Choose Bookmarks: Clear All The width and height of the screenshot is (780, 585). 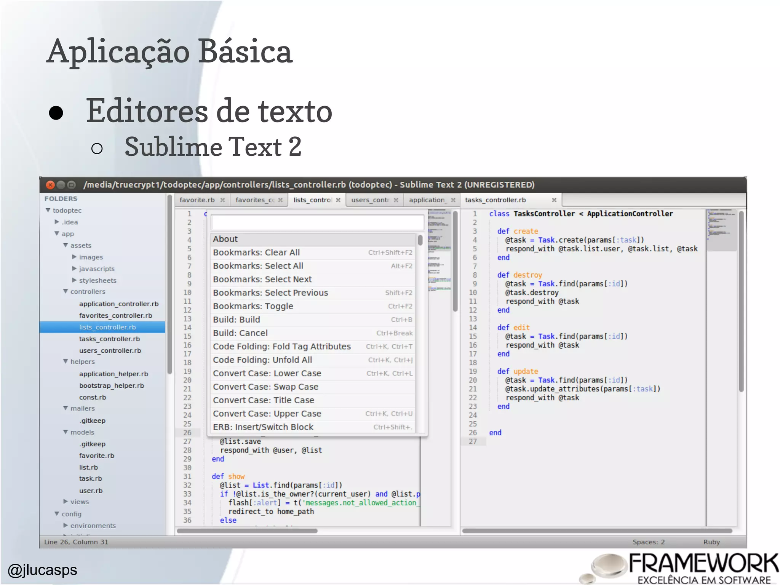pyautogui.click(x=313, y=253)
